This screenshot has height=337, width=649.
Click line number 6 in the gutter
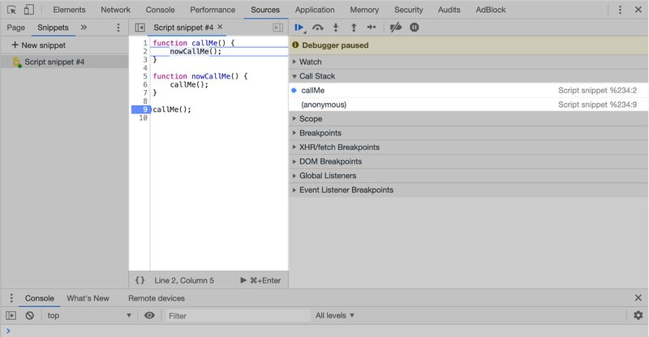pos(145,84)
